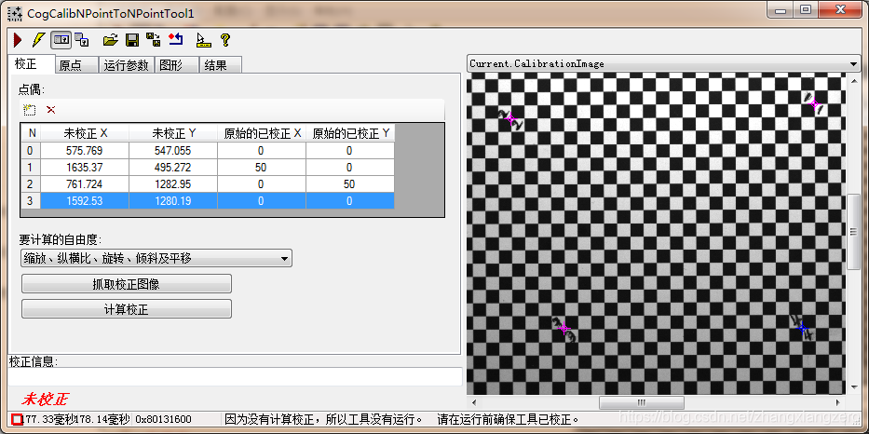Screen dimensions: 869x434
Task: Run the tool with the red arrow
Action: pyautogui.click(x=18, y=40)
